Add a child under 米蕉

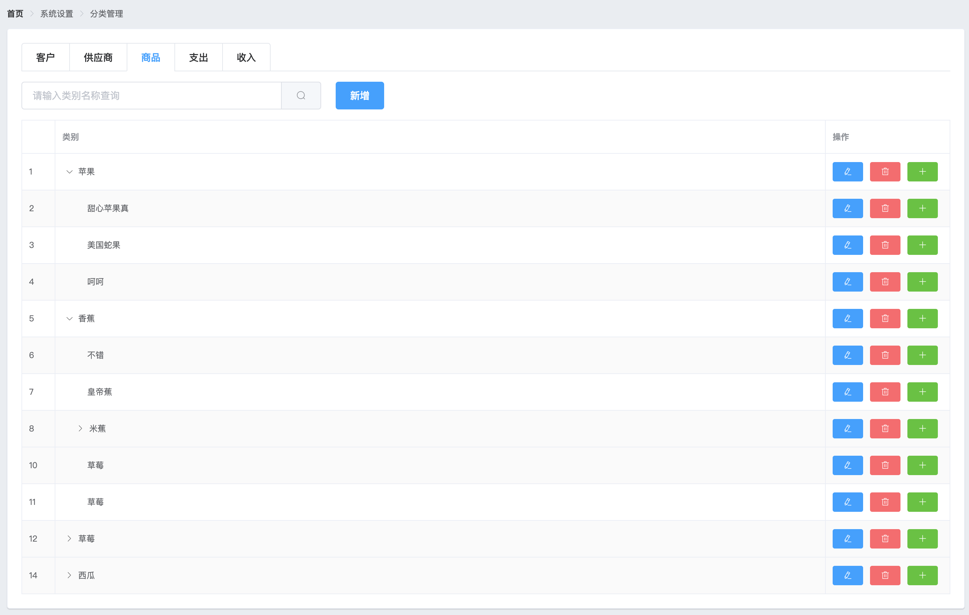922,428
